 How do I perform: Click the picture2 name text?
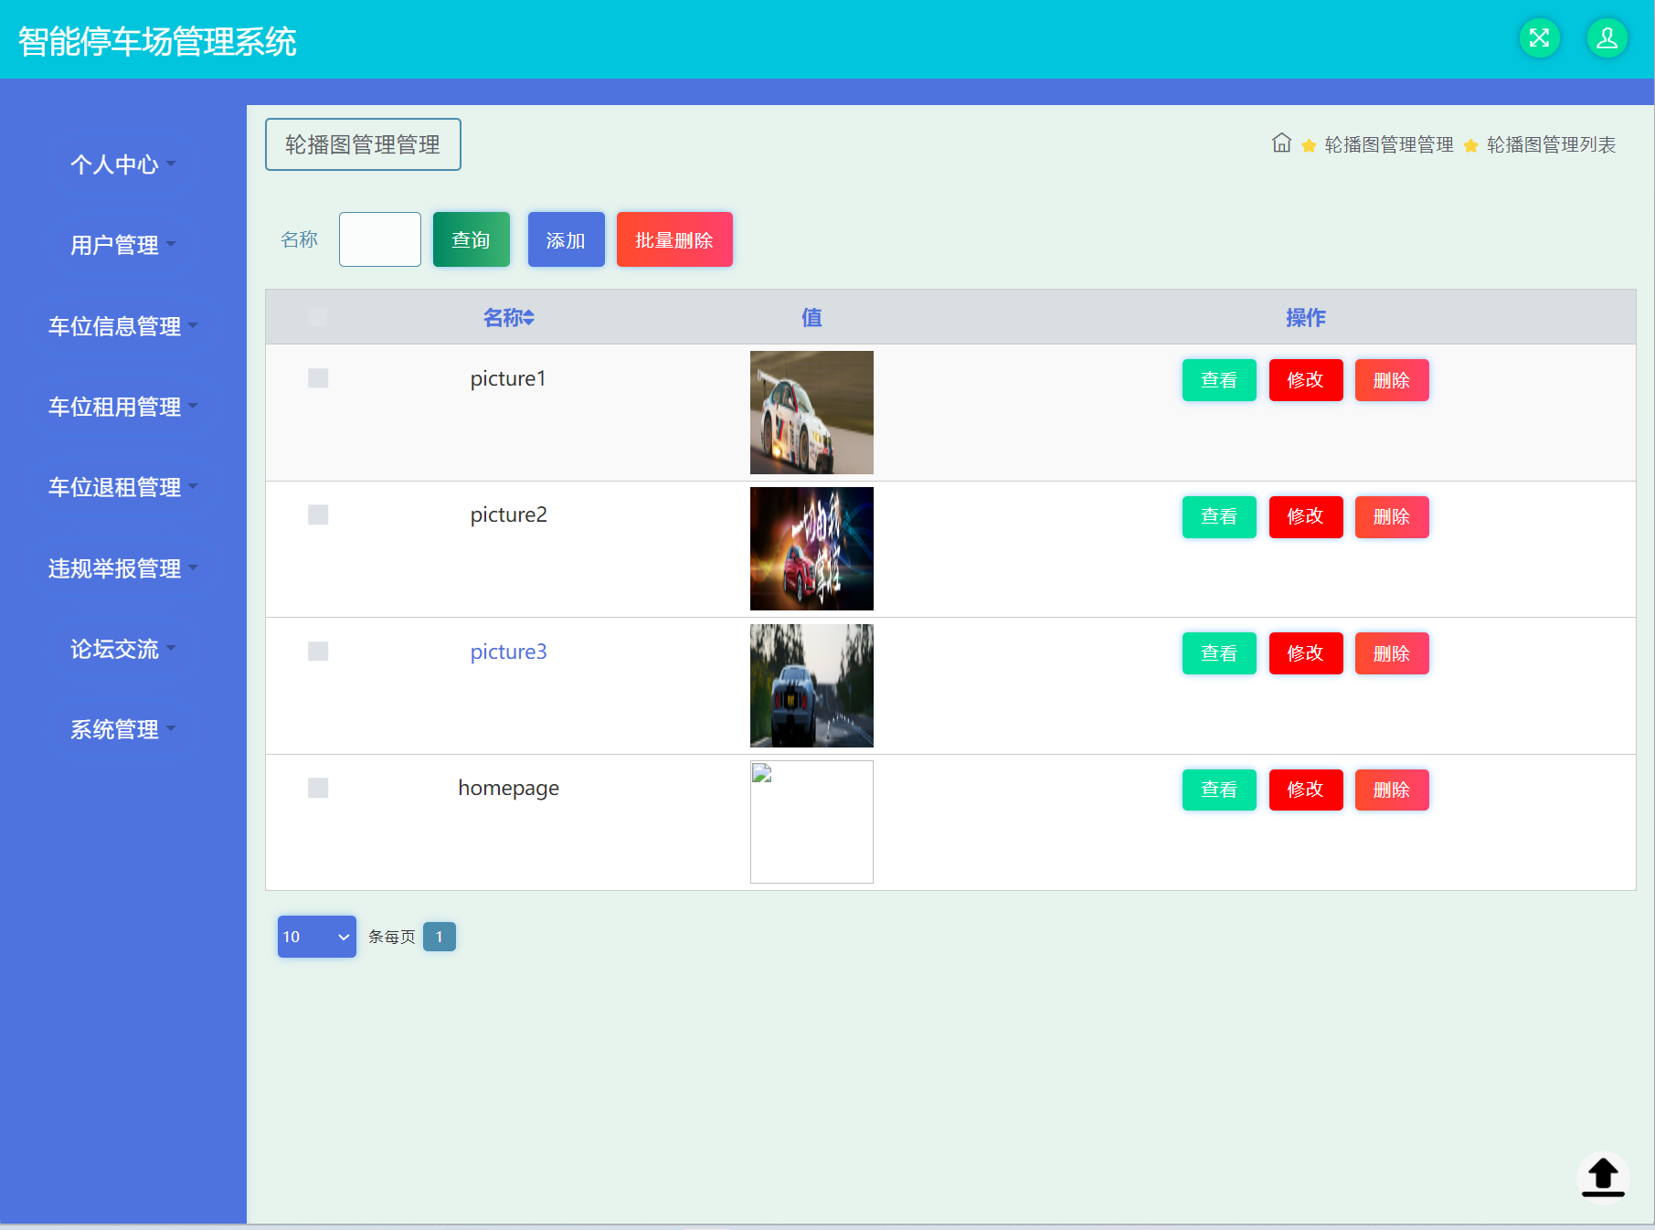click(x=509, y=514)
